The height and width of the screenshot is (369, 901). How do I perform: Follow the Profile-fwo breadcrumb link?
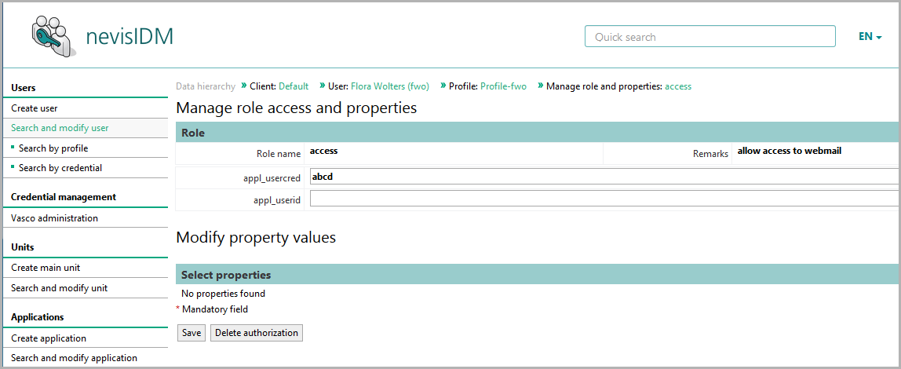click(x=503, y=86)
